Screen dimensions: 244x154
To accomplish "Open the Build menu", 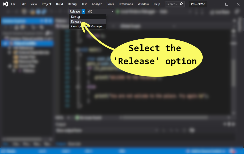I will click(59, 4).
